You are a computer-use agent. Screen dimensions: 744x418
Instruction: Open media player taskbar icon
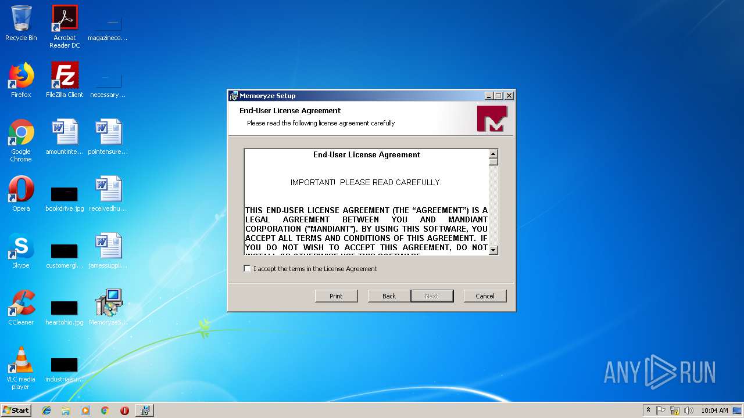click(85, 410)
